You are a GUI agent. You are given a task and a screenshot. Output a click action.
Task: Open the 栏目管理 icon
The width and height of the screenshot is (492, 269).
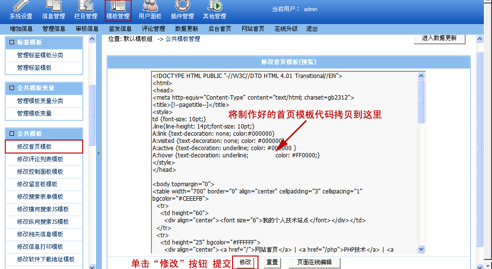pos(86,11)
